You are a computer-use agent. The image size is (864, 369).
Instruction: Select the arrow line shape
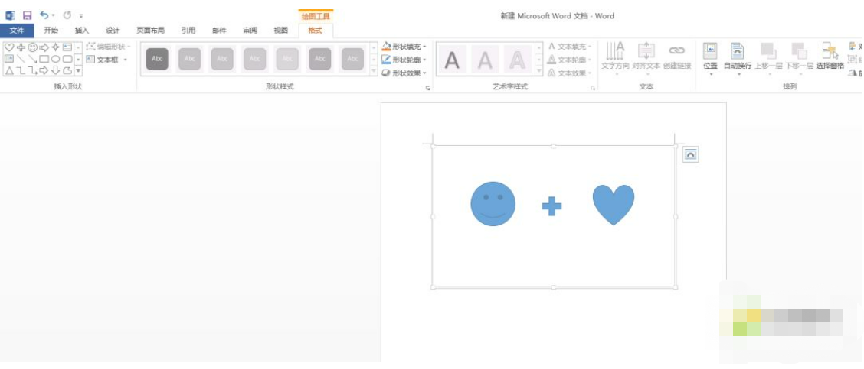tap(32, 59)
